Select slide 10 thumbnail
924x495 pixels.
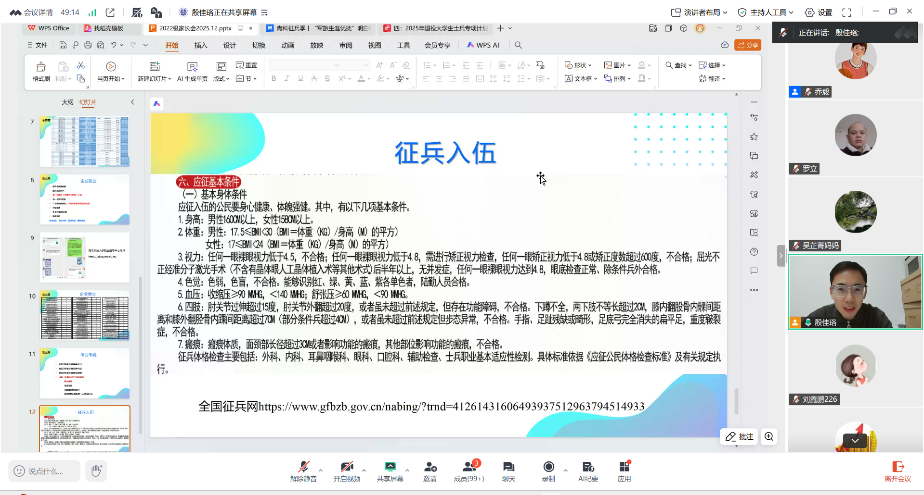click(x=85, y=315)
